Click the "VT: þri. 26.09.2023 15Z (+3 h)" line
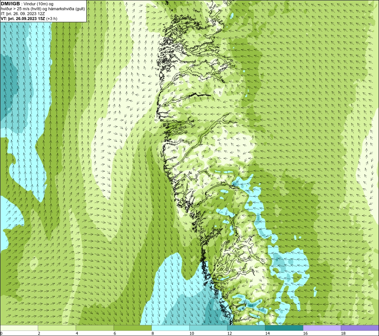This screenshot has height=336, width=379. 29,19
